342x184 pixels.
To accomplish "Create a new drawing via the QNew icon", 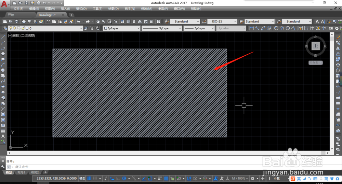I will pos(5,22).
